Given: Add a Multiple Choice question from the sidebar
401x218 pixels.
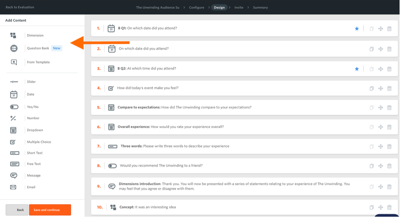Looking at the screenshot, I should tap(39, 142).
